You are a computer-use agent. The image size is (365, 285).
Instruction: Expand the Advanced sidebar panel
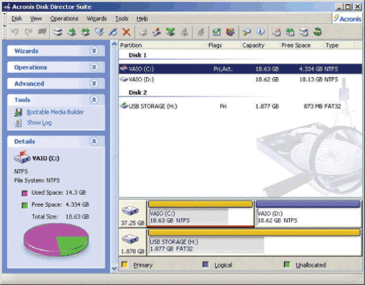point(94,84)
